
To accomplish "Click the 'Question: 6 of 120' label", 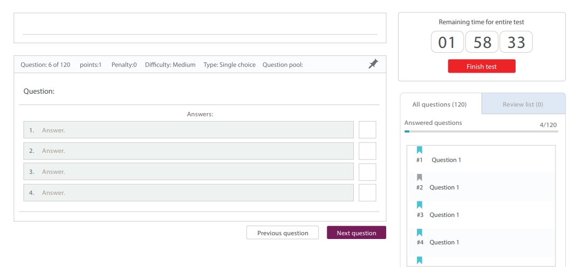I will coord(45,65).
